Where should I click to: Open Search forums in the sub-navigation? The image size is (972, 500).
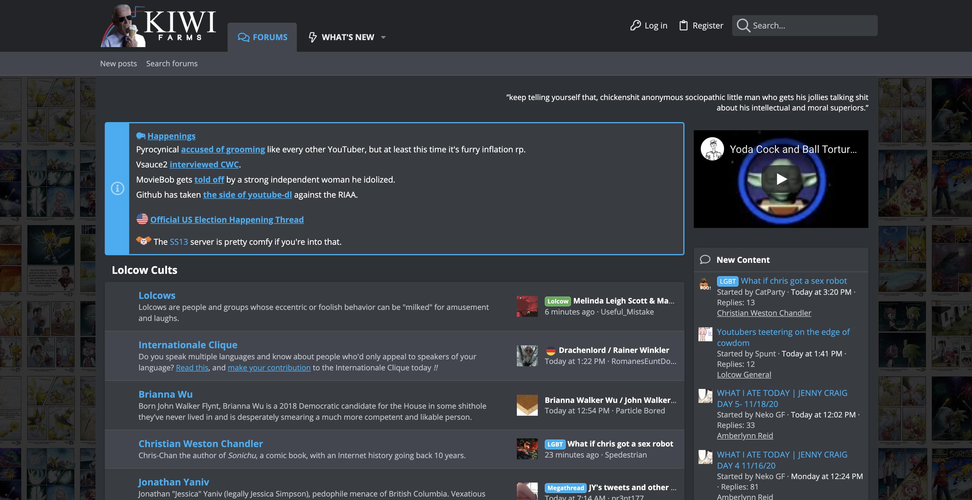pyautogui.click(x=172, y=63)
